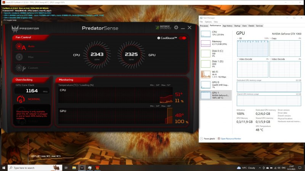Toggle CoolBoost switch
This screenshot has height=171, width=305.
[x=183, y=38]
